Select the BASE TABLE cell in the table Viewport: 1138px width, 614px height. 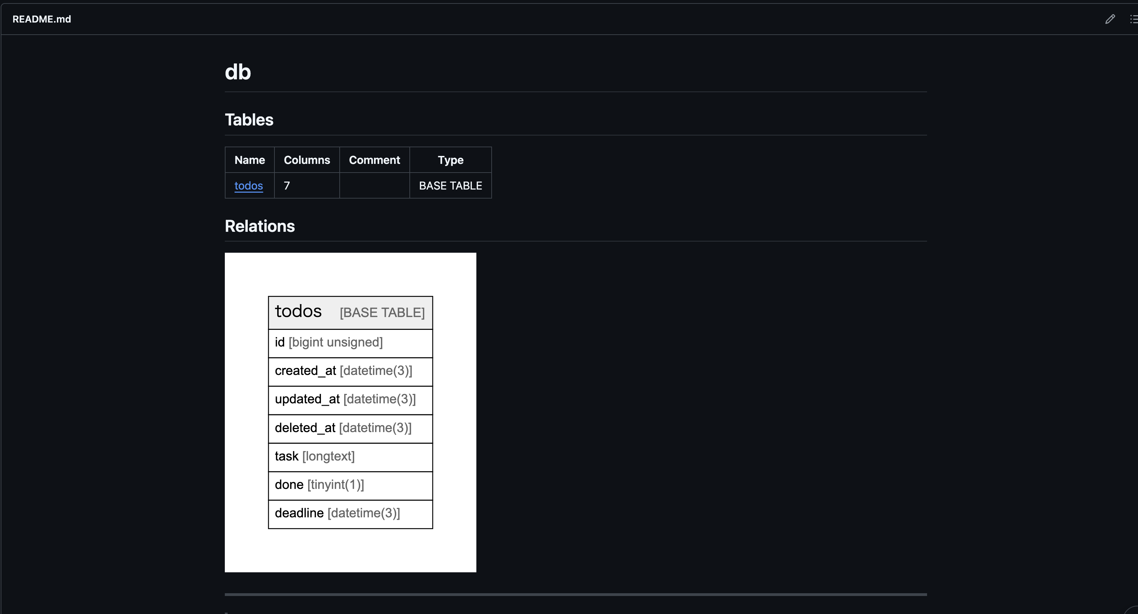[450, 186]
